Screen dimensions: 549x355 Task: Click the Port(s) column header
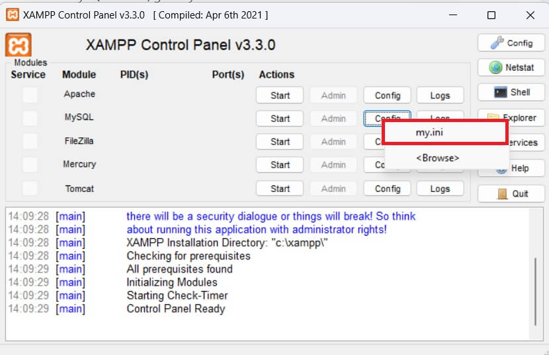[x=228, y=75]
